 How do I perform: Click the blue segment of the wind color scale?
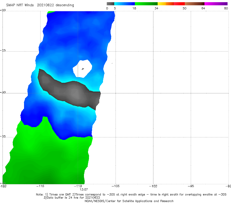pos(125,4)
